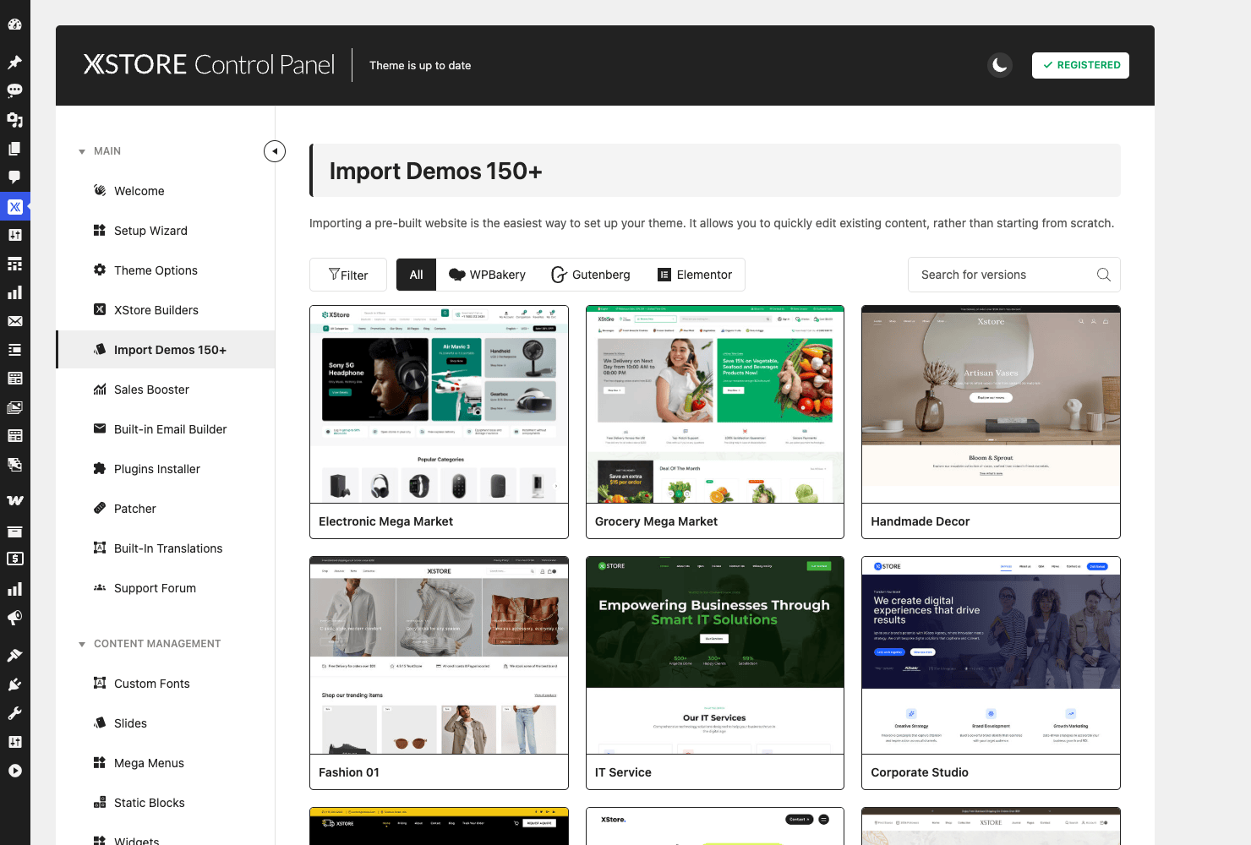Open Appearance via the paintbrush icon
The width and height of the screenshot is (1251, 845).
[x=14, y=655]
